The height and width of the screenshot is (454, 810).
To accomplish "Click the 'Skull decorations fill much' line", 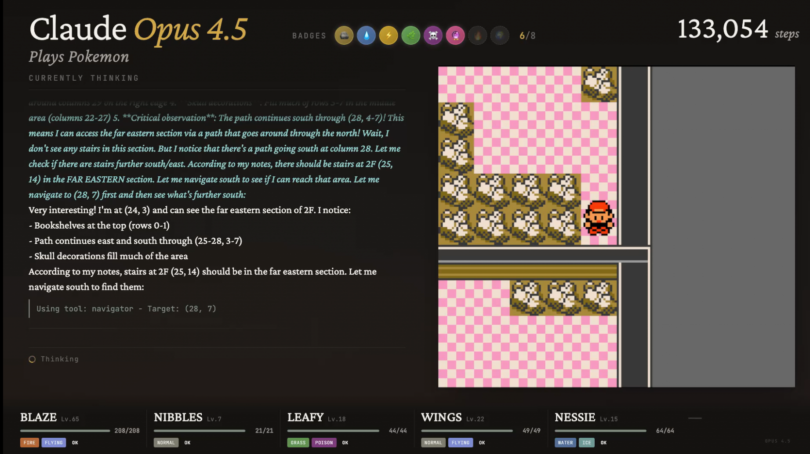I will tap(108, 256).
